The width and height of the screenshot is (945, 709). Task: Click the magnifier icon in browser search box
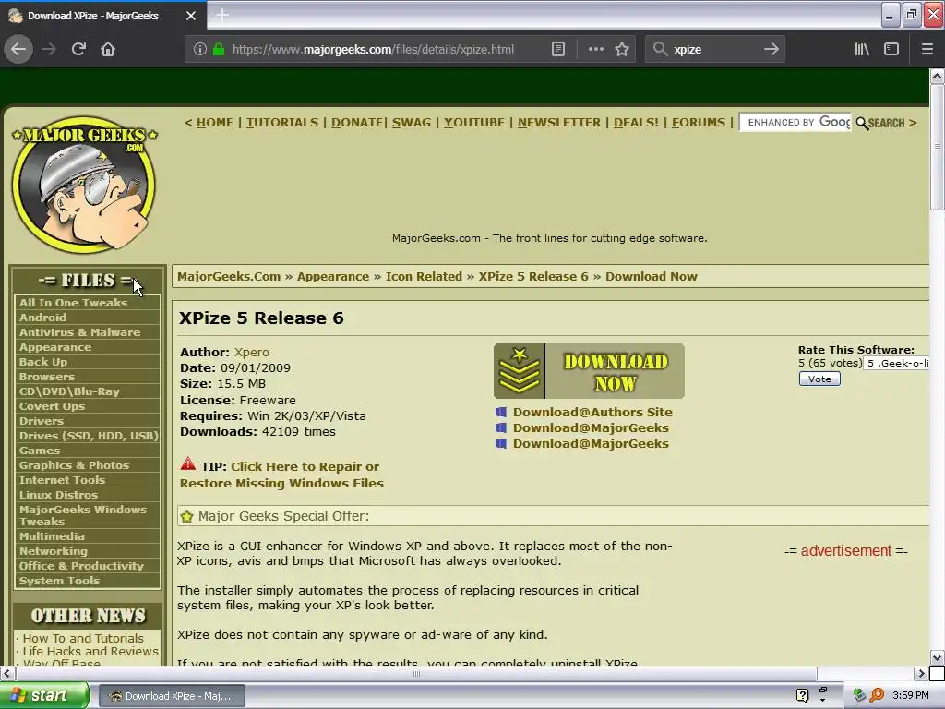pos(661,49)
